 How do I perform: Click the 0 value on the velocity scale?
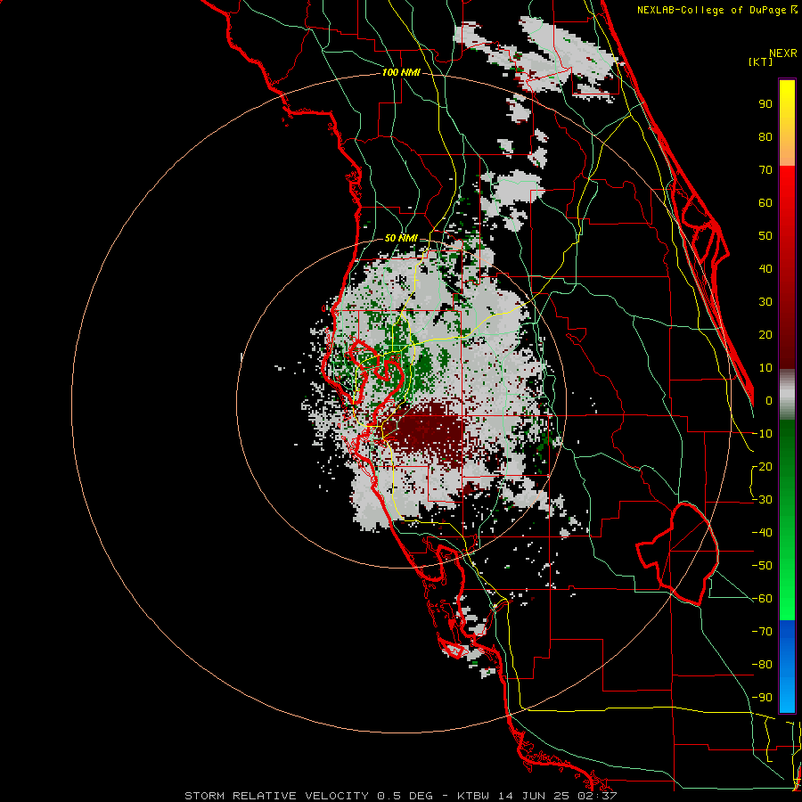(769, 401)
